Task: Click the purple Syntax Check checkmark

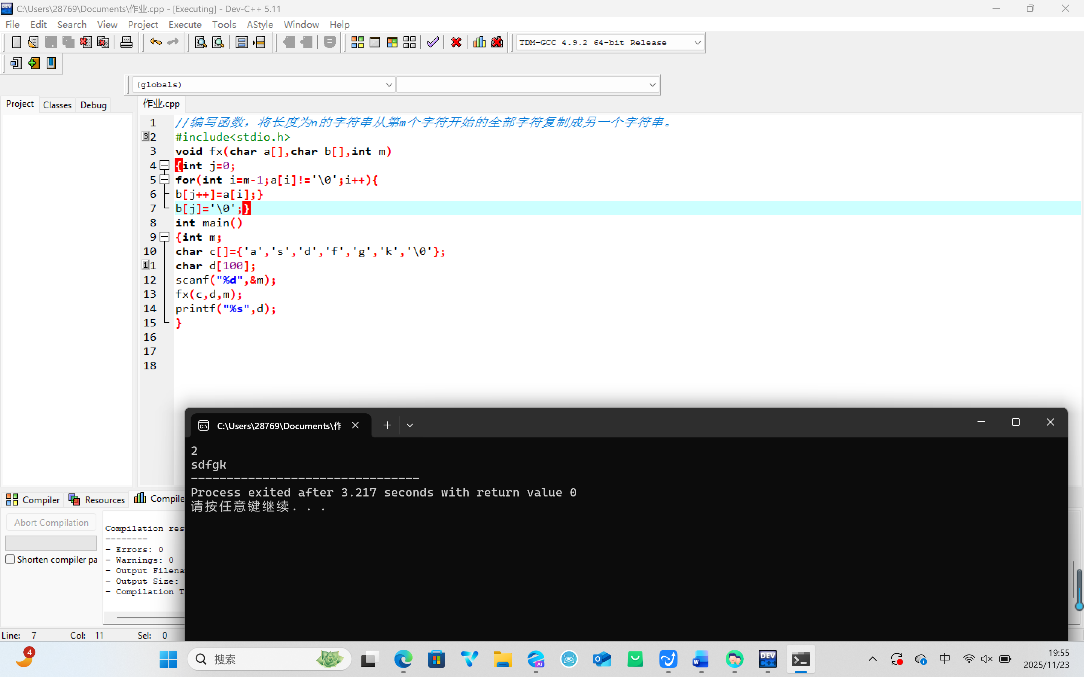Action: [432, 43]
